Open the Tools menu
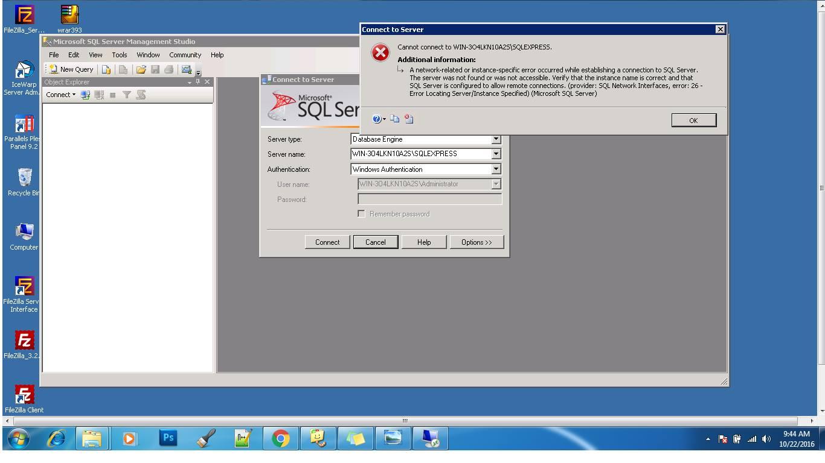 tap(120, 55)
